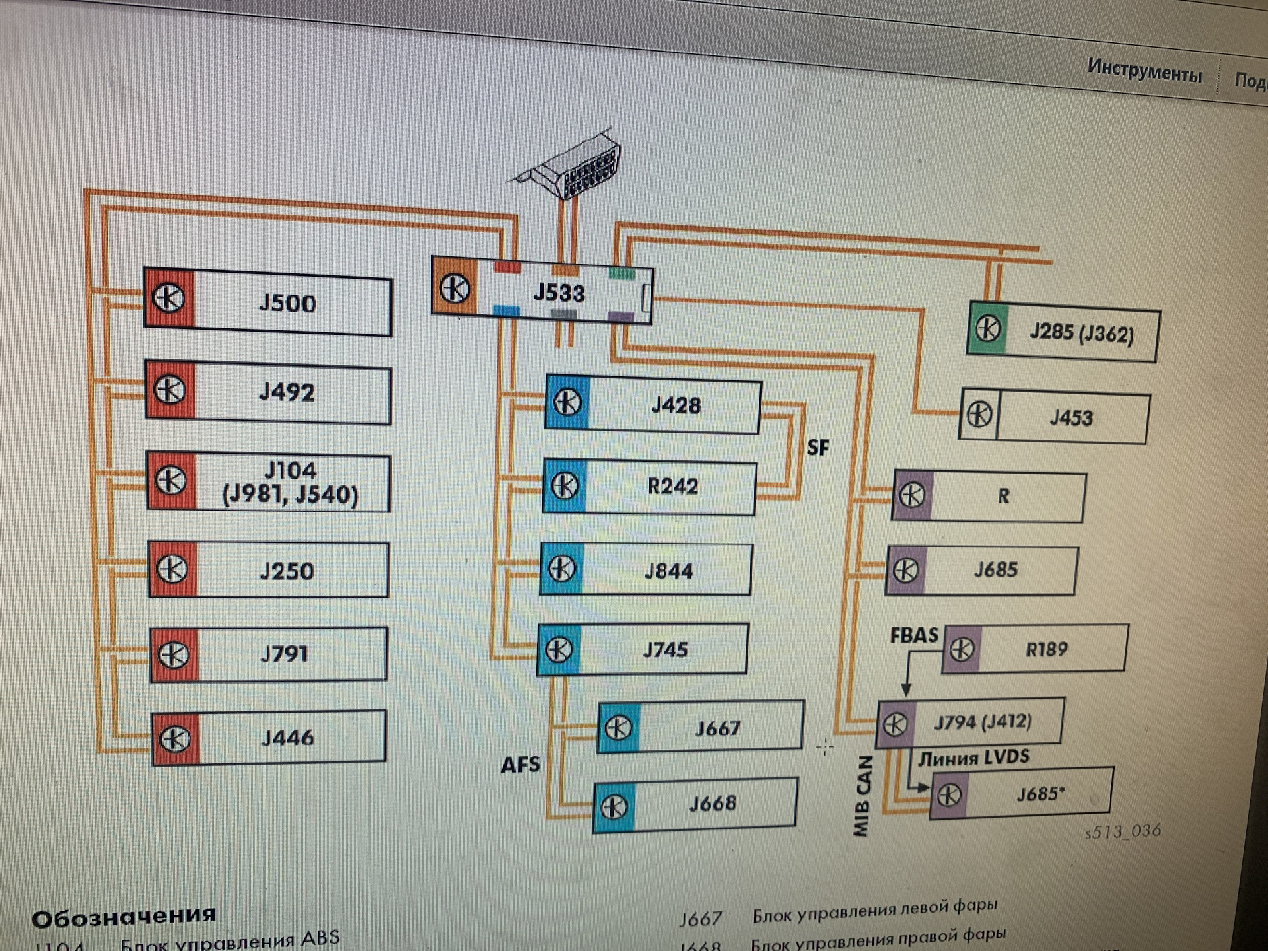Click the R242 camera box
Screen dimensions: 1268x951
tap(649, 487)
